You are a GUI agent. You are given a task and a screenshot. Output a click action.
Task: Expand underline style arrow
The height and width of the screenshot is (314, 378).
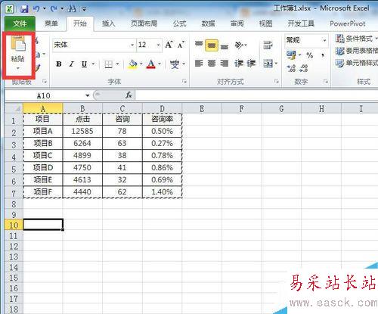[x=93, y=64]
